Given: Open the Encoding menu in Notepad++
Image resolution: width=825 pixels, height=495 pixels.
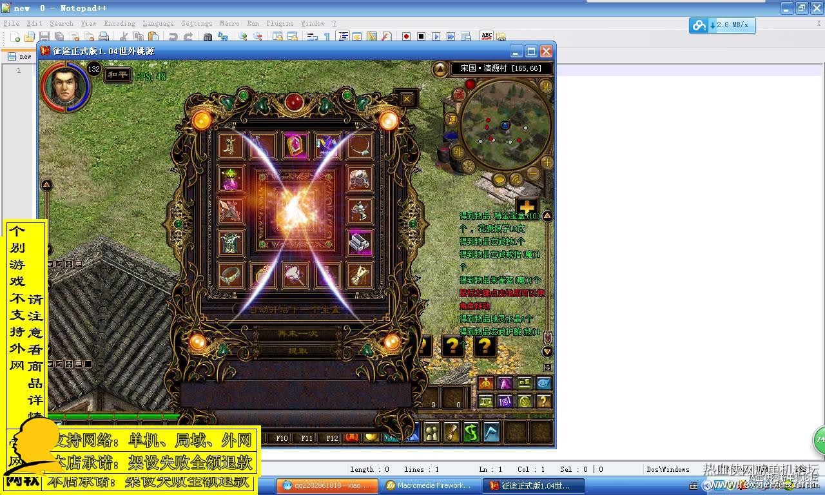Looking at the screenshot, I should (119, 23).
